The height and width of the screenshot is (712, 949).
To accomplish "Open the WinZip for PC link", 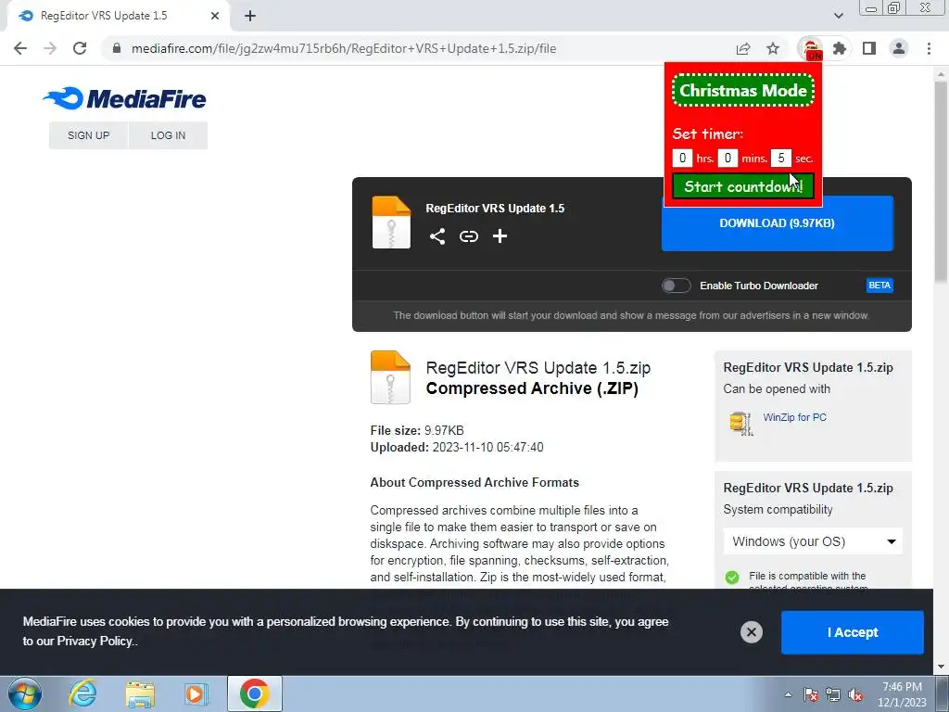I will click(794, 417).
